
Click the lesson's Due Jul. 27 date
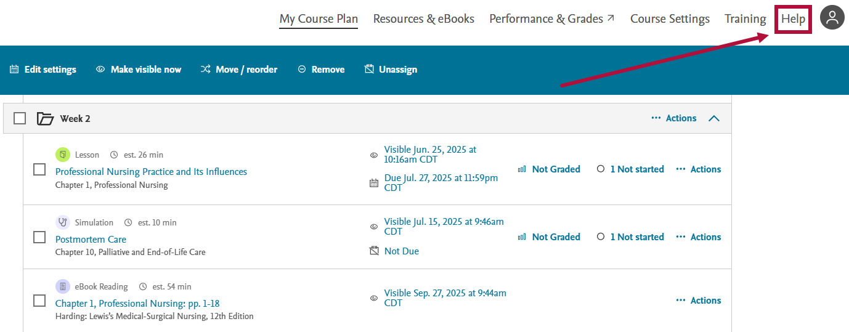[x=441, y=183]
